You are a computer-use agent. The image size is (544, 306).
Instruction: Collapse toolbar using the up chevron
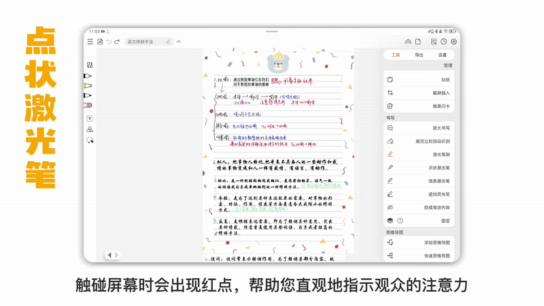179,41
